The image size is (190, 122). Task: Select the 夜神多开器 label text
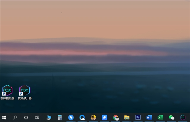(25, 98)
